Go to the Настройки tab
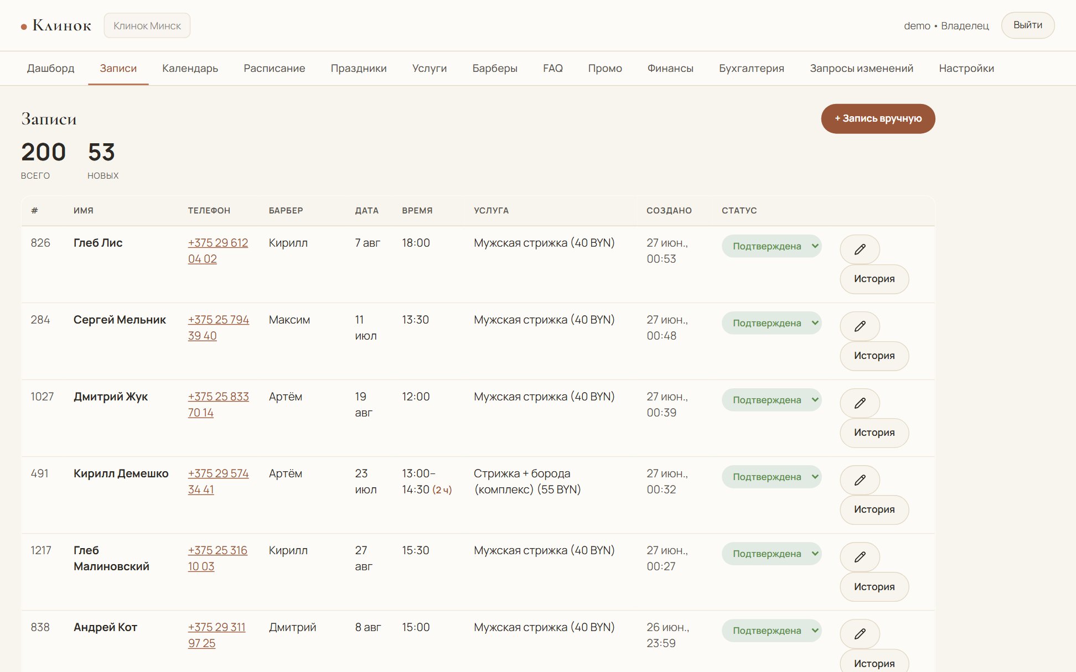The image size is (1076, 672). click(966, 68)
